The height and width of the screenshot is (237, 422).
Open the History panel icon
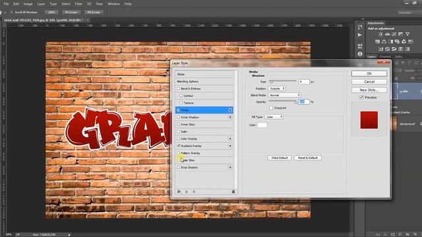[360, 27]
